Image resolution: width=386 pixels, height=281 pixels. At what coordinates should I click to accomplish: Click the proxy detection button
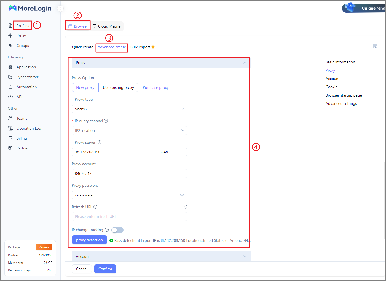pos(89,240)
